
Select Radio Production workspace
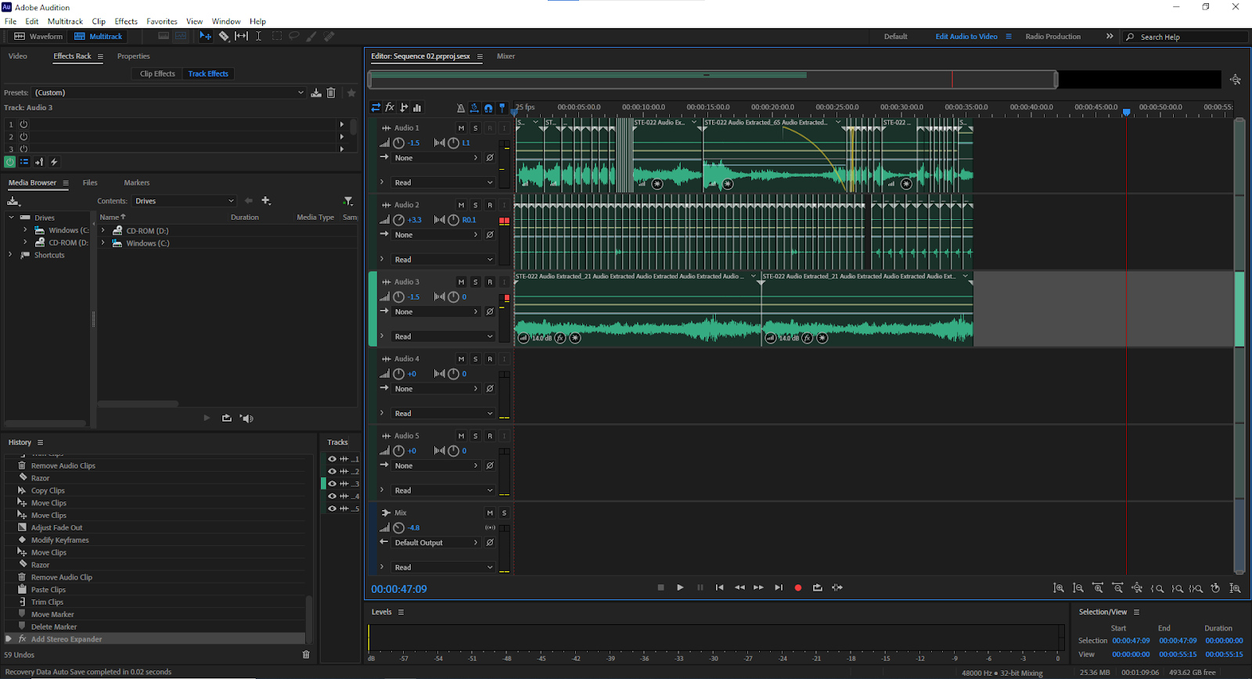coord(1052,37)
